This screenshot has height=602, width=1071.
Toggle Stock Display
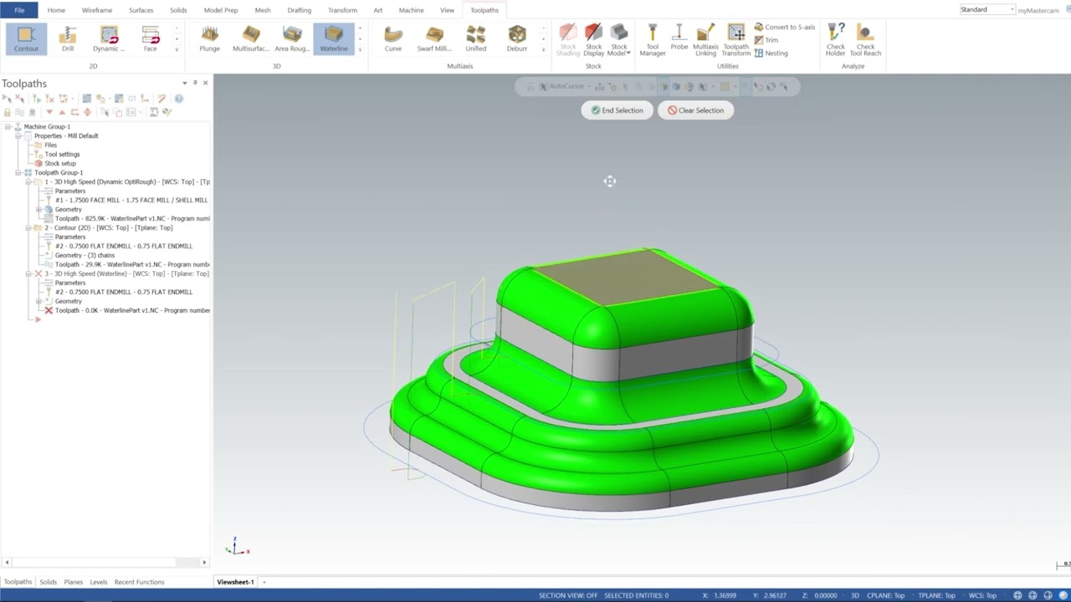[594, 39]
